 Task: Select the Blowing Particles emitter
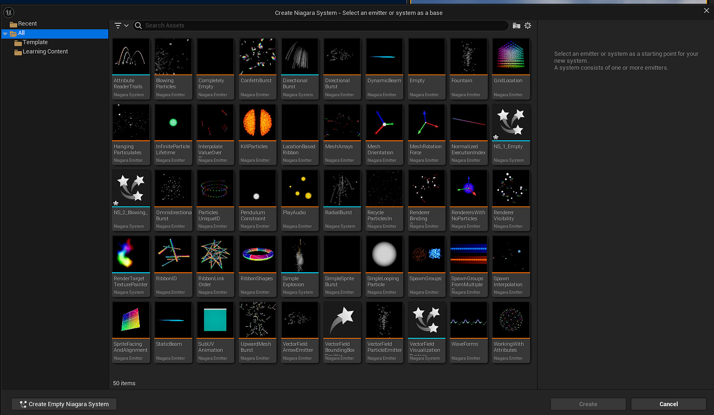[173, 68]
